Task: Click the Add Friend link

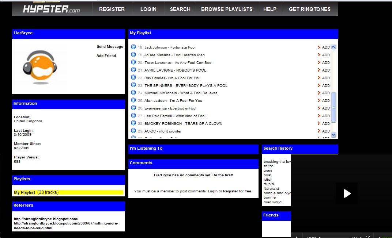Action: 106,55
